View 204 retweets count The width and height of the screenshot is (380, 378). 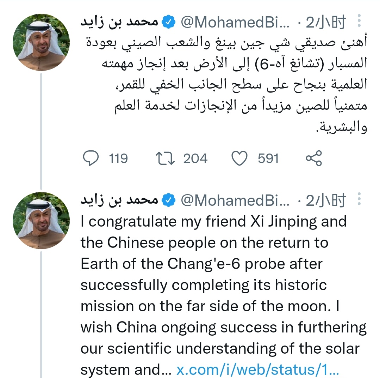[x=195, y=158]
